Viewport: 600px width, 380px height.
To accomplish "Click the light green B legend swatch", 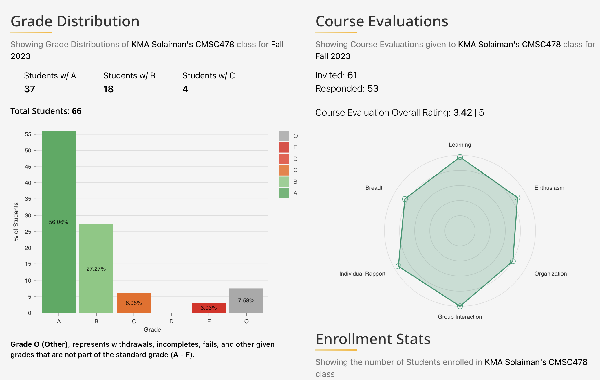I will click(284, 182).
